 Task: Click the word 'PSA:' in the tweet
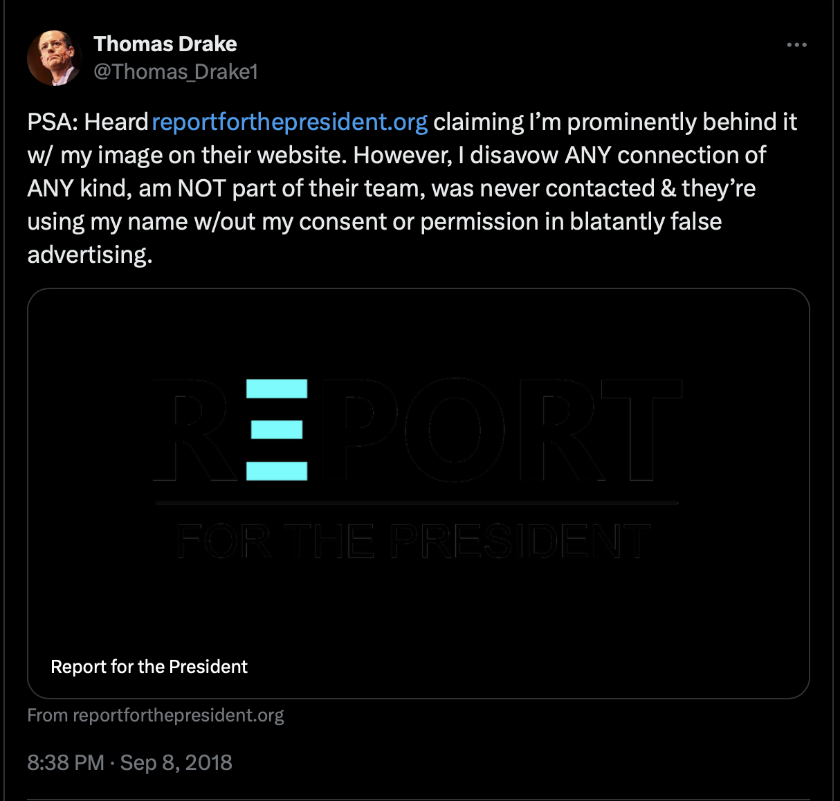click(x=53, y=122)
